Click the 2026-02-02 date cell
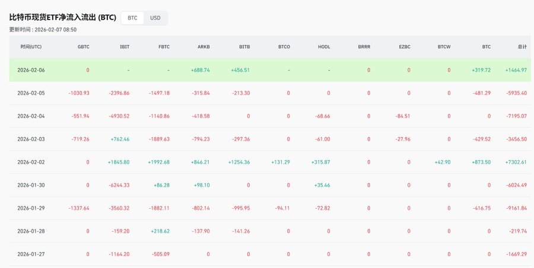Viewport: 534px width, 268px height. click(31, 162)
